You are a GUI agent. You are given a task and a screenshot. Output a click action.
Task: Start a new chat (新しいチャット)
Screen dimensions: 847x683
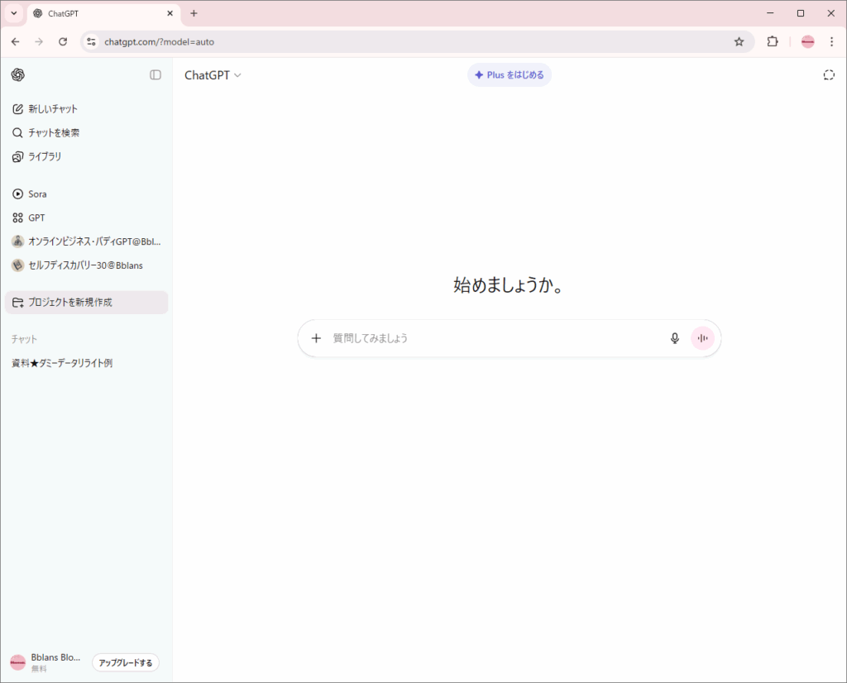click(53, 109)
